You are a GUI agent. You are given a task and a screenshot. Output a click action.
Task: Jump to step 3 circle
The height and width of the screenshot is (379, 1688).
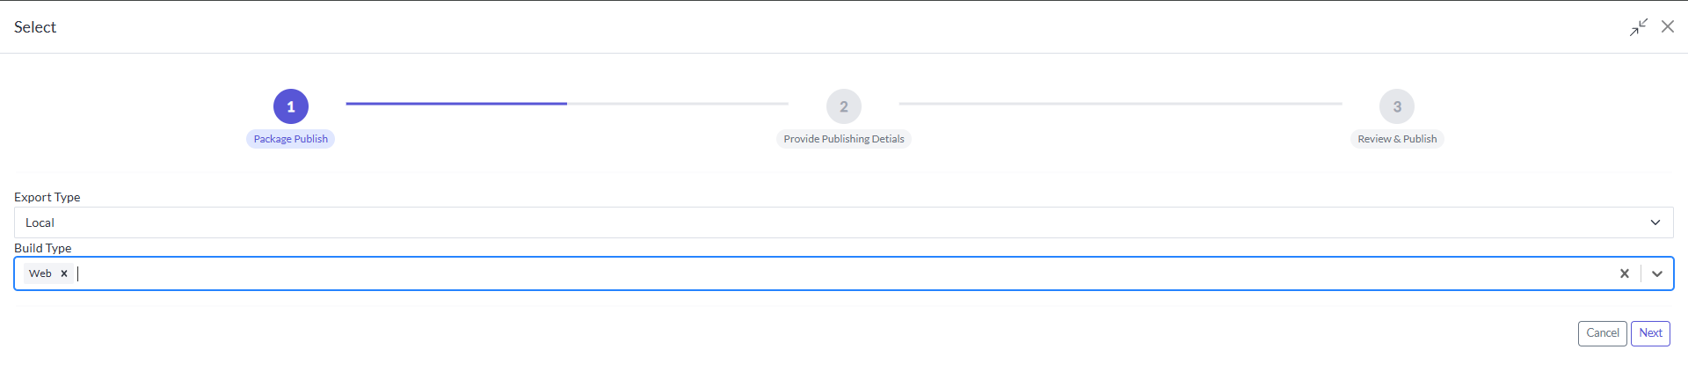tap(1397, 106)
